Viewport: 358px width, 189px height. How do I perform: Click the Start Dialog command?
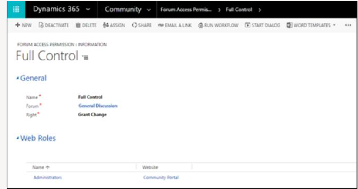(262, 25)
